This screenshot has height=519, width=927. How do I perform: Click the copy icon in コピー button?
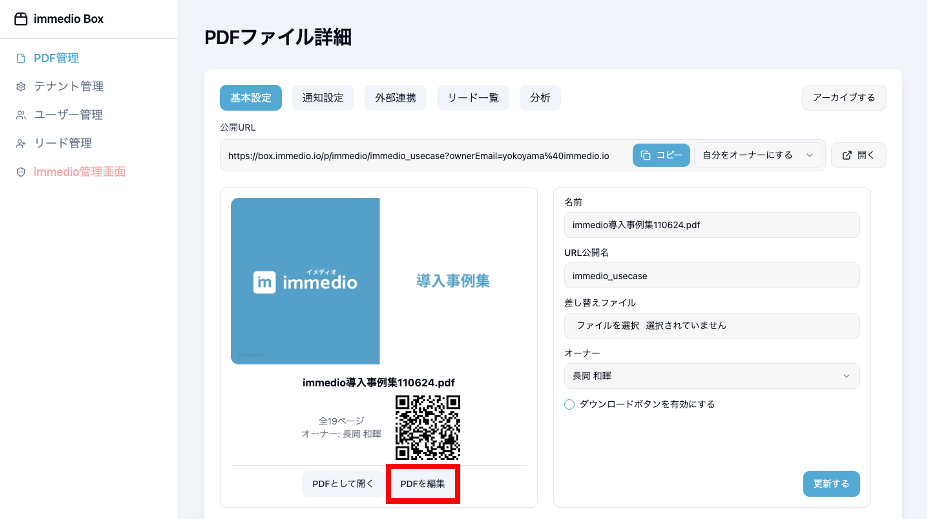(x=646, y=155)
